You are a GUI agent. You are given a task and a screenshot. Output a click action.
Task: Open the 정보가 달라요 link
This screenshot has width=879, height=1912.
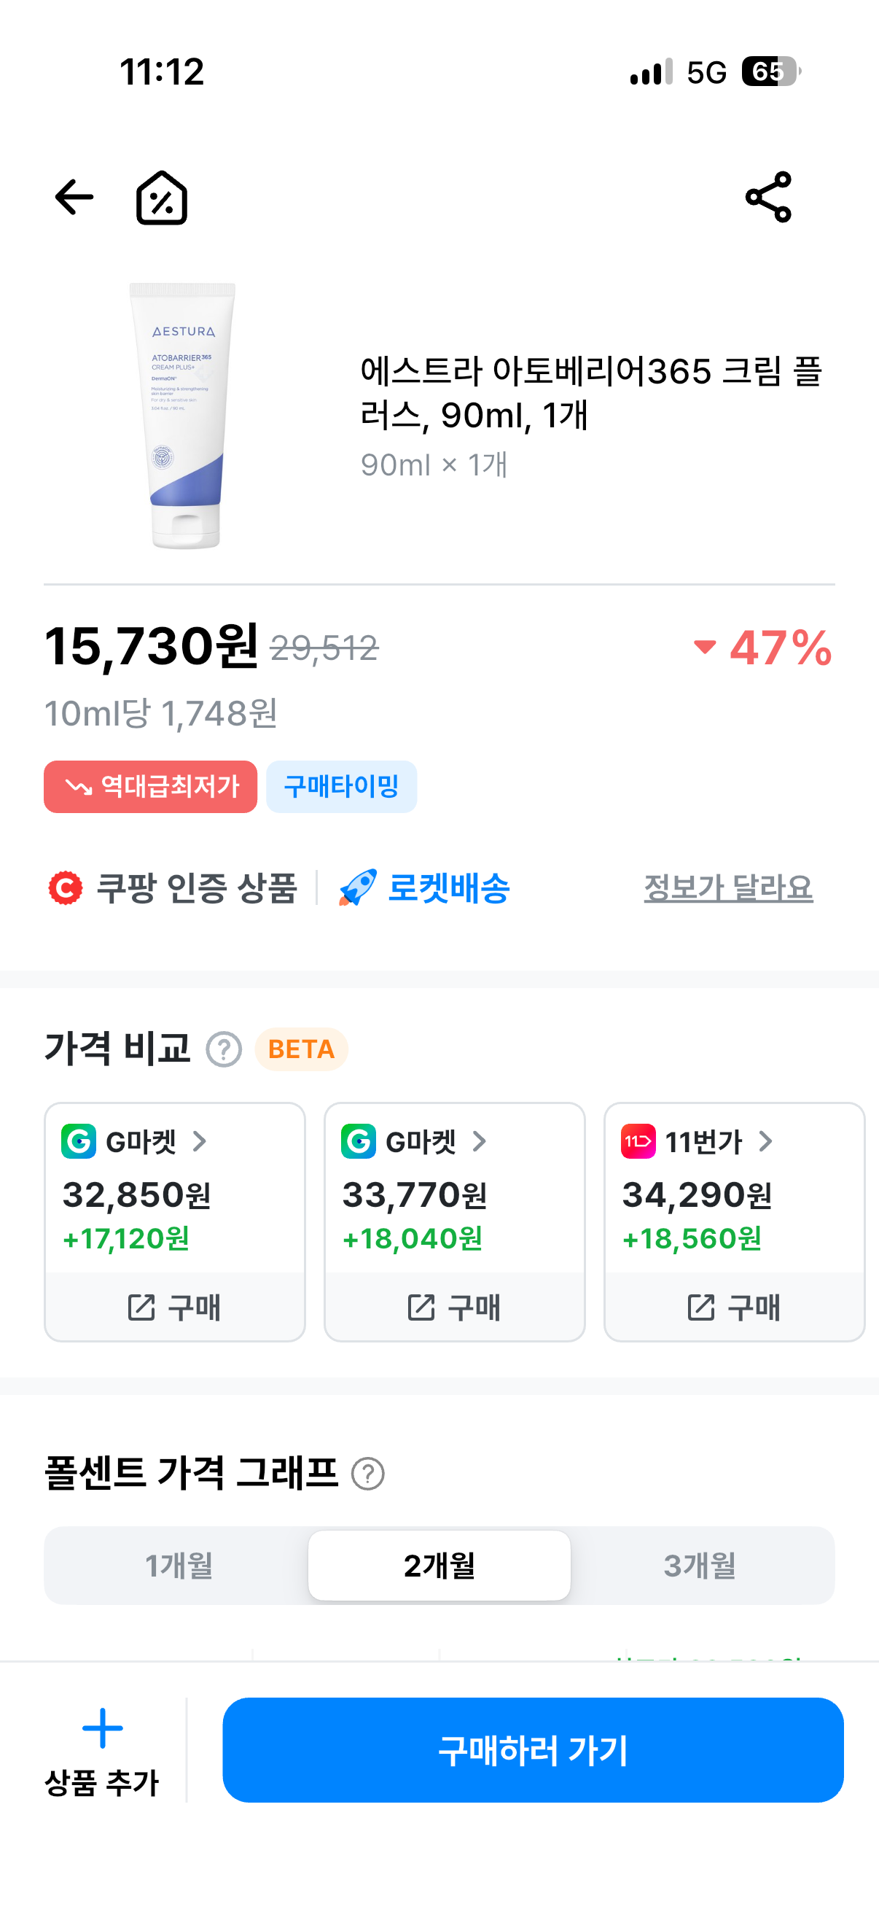coord(728,887)
